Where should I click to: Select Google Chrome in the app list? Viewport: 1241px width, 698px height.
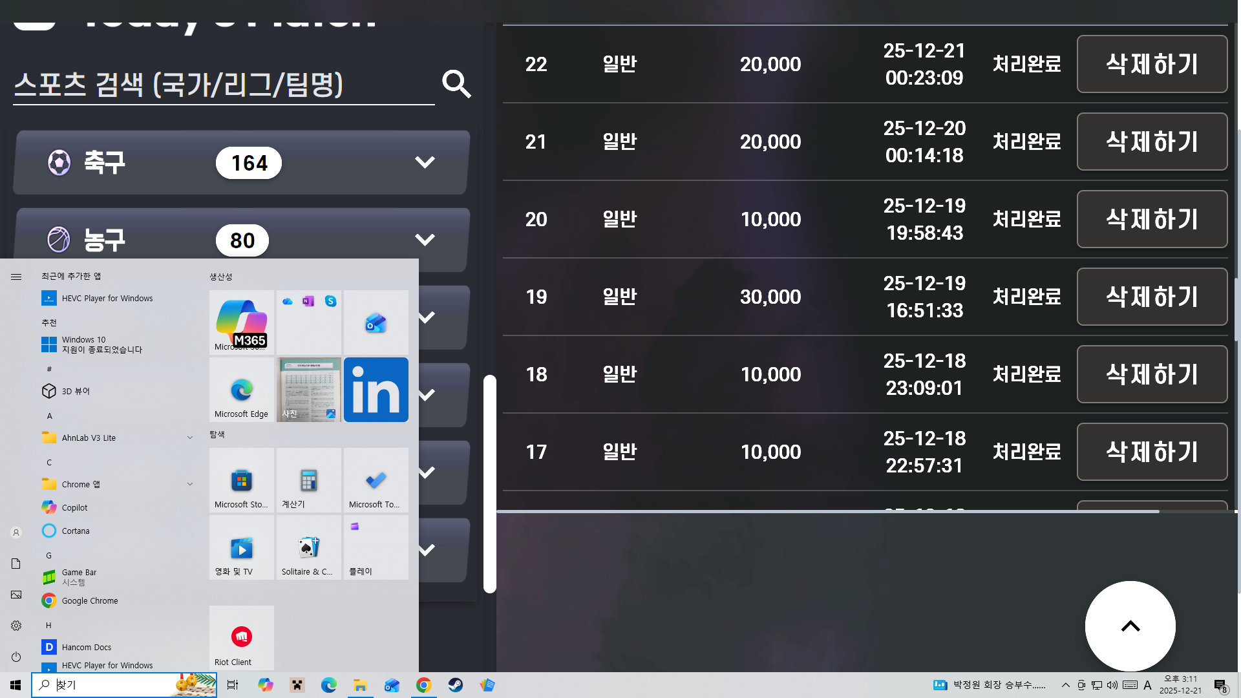pyautogui.click(x=90, y=600)
